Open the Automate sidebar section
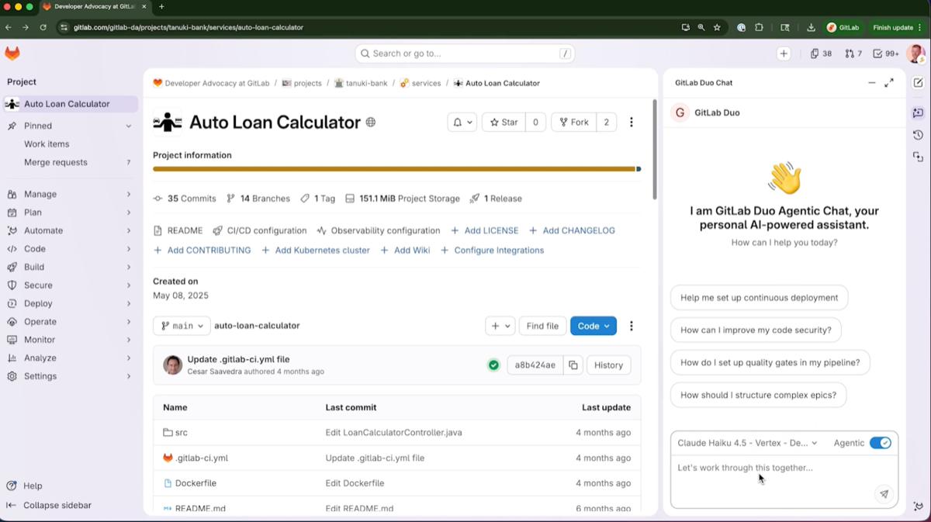The width and height of the screenshot is (931, 522). pyautogui.click(x=69, y=230)
